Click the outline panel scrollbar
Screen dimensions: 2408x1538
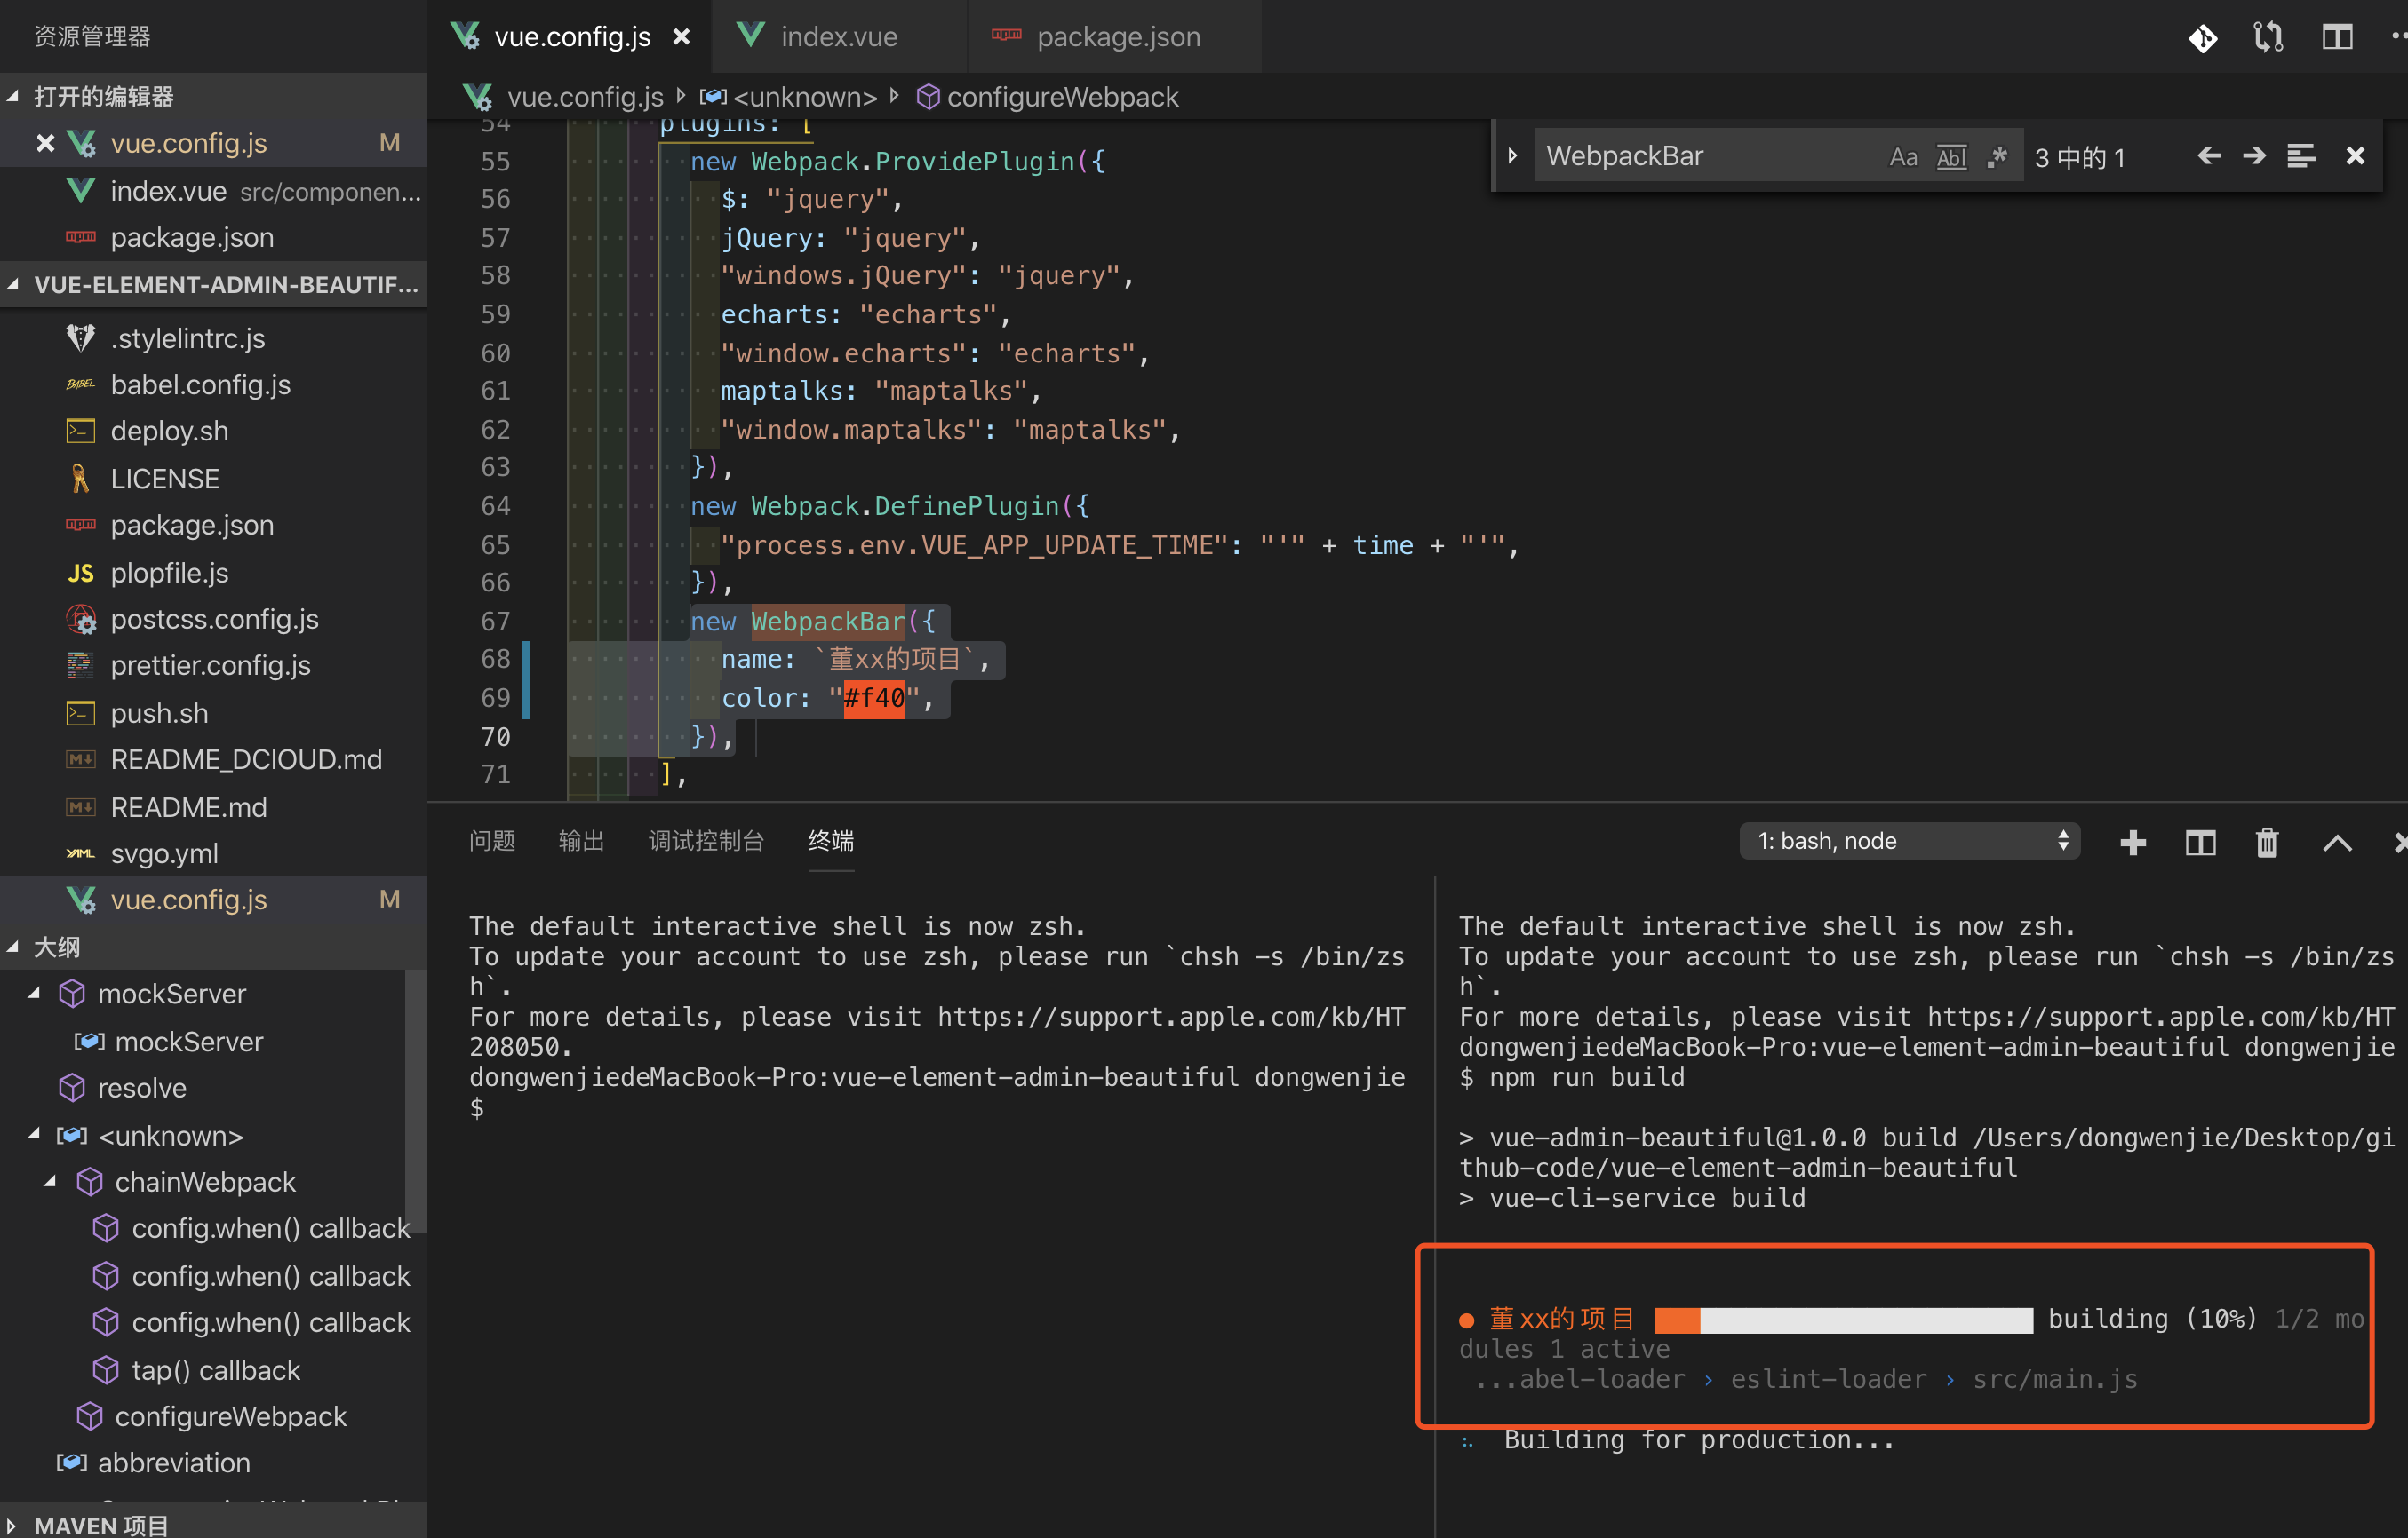click(415, 1099)
